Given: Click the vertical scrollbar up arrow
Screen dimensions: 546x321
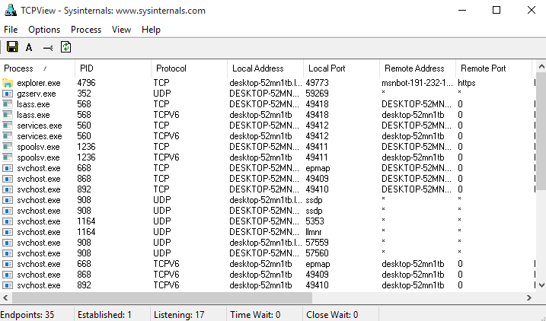Looking at the screenshot, I should pyautogui.click(x=541, y=66).
